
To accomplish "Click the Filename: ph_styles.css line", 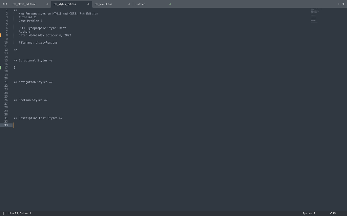I will pyautogui.click(x=38, y=43).
